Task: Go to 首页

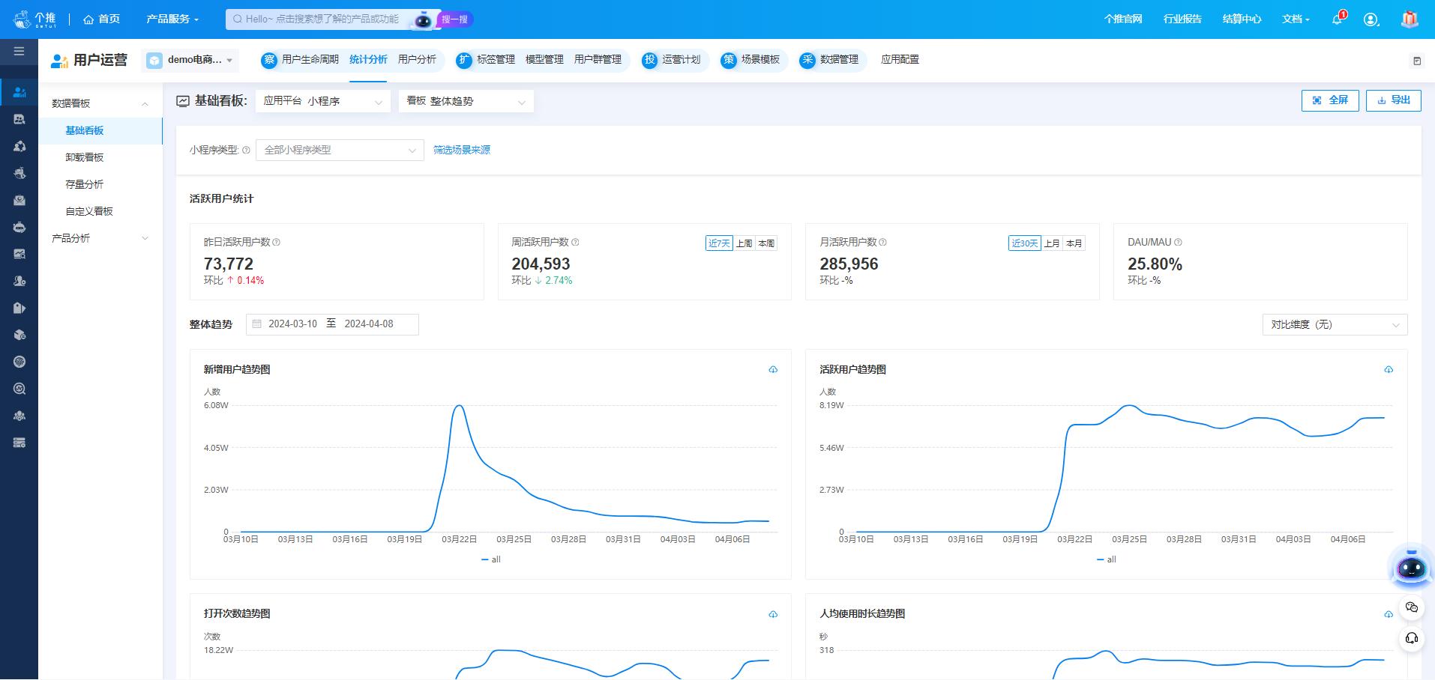Action: tap(102, 19)
